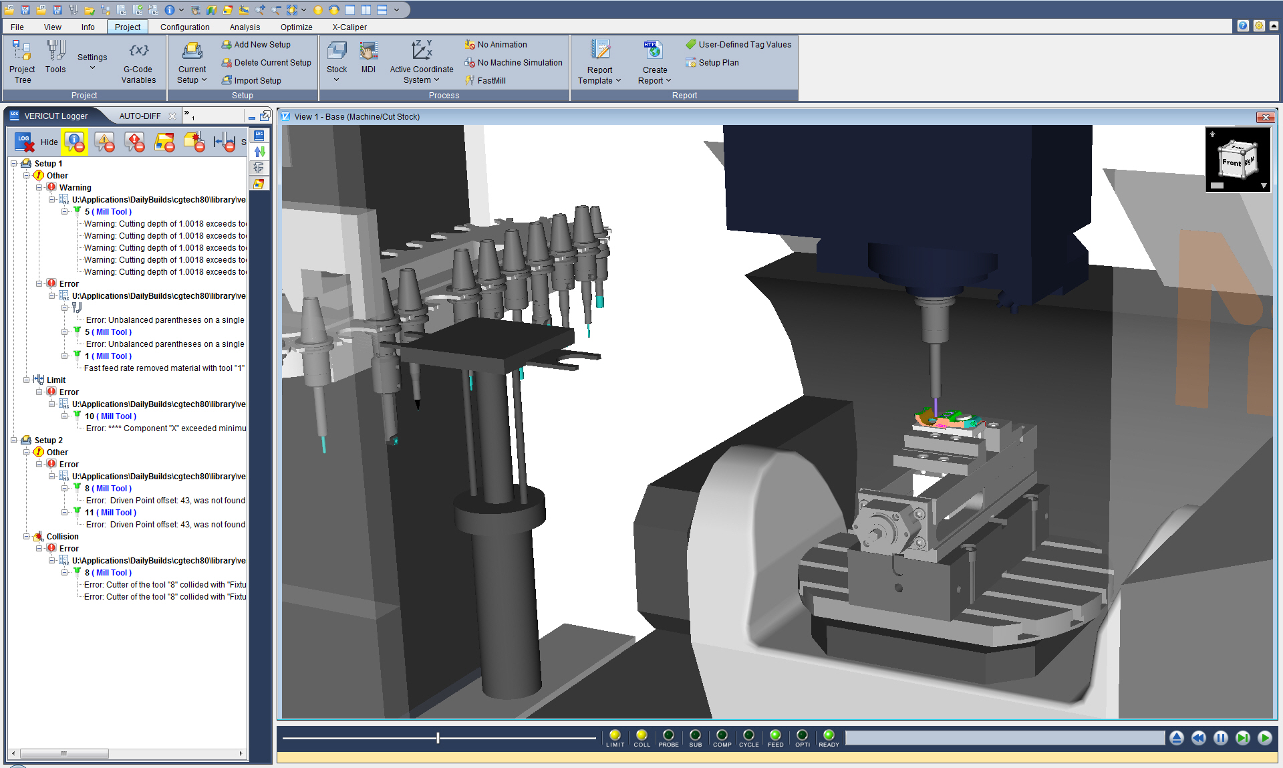Viewport: 1283px width, 768px height.
Task: Click the No Animation button
Action: [x=496, y=45]
